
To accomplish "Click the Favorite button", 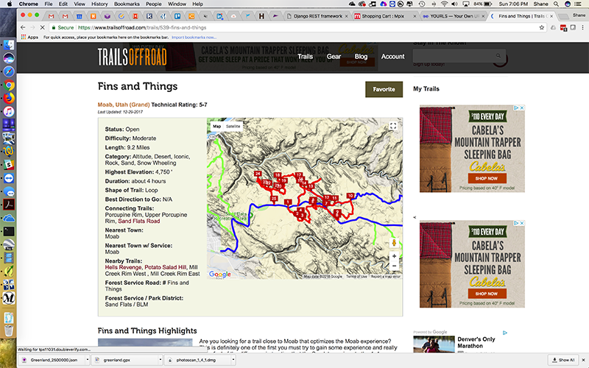I will pos(384,89).
